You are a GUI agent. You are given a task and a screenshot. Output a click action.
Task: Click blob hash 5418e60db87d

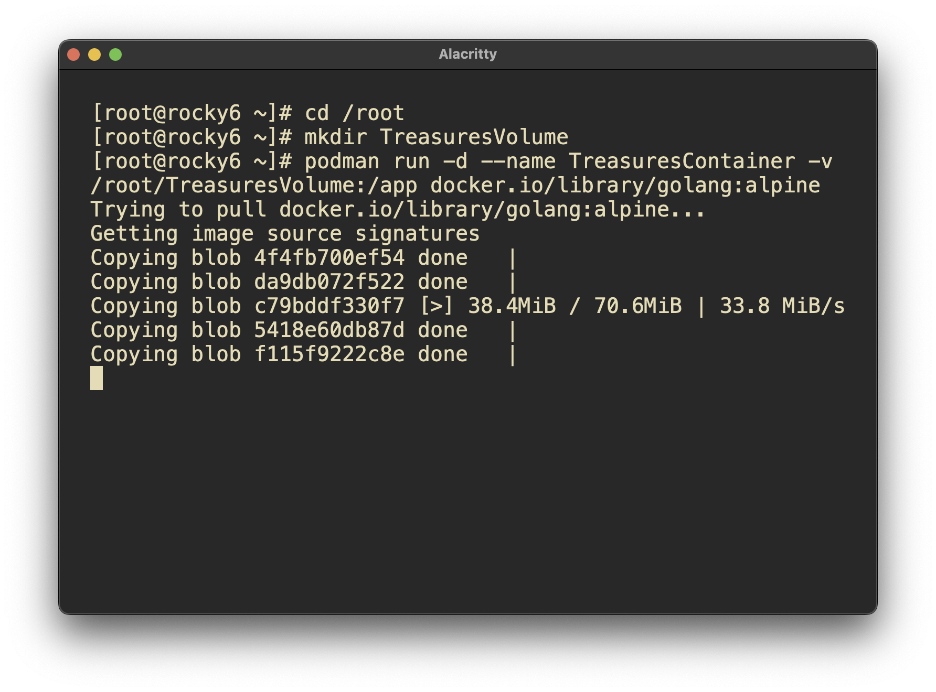[329, 330]
